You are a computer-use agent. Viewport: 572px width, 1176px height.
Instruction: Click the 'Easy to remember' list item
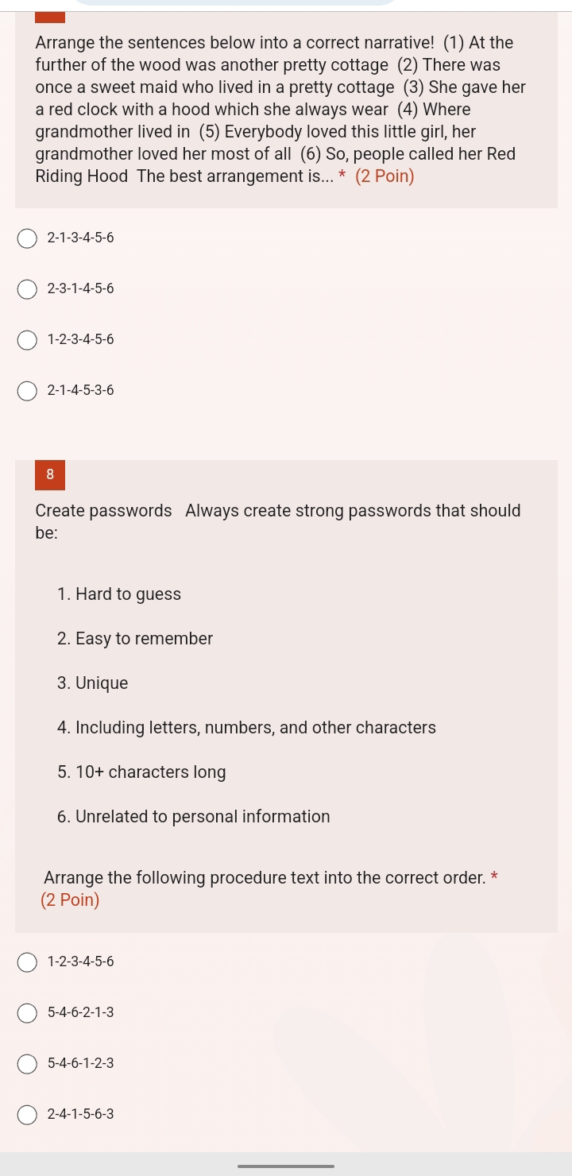point(135,639)
